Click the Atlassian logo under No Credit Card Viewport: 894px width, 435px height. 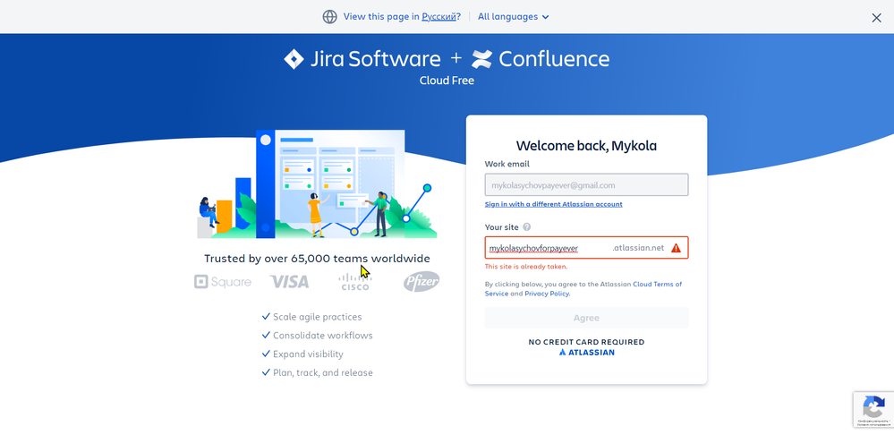pos(586,353)
